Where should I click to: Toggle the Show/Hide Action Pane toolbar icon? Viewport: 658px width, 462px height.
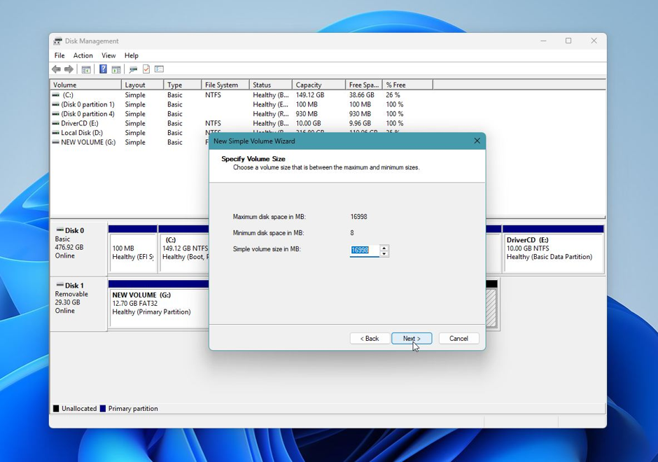coord(116,69)
